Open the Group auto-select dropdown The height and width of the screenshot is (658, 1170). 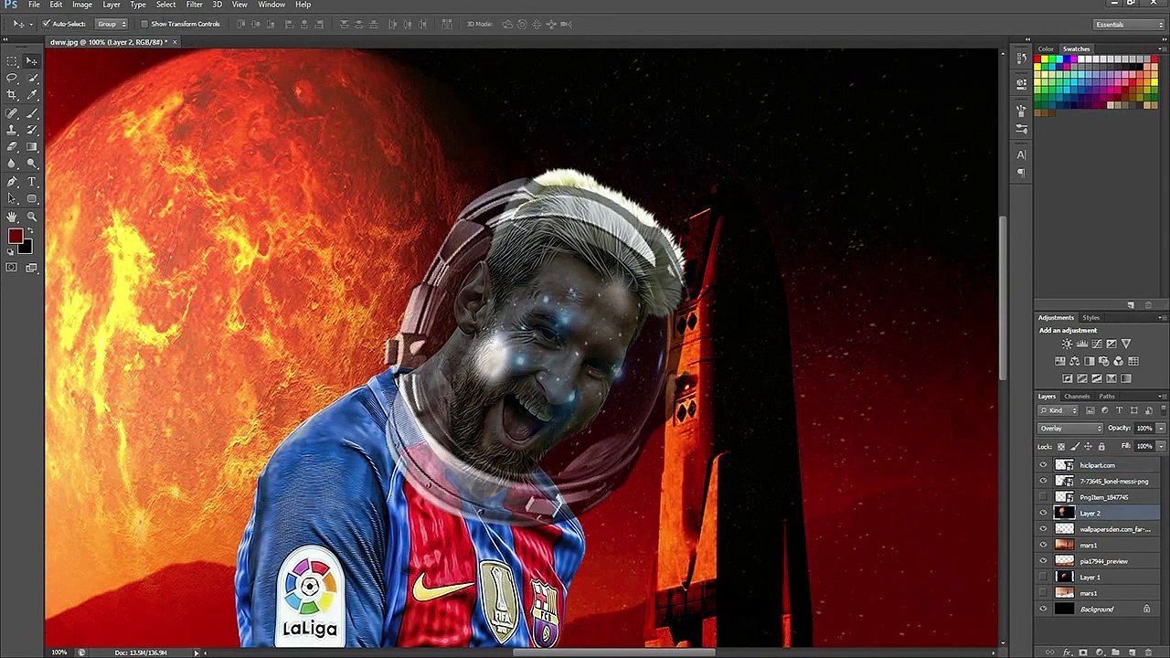click(112, 24)
